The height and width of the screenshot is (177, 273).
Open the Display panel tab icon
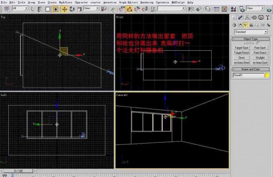click(x=260, y=18)
